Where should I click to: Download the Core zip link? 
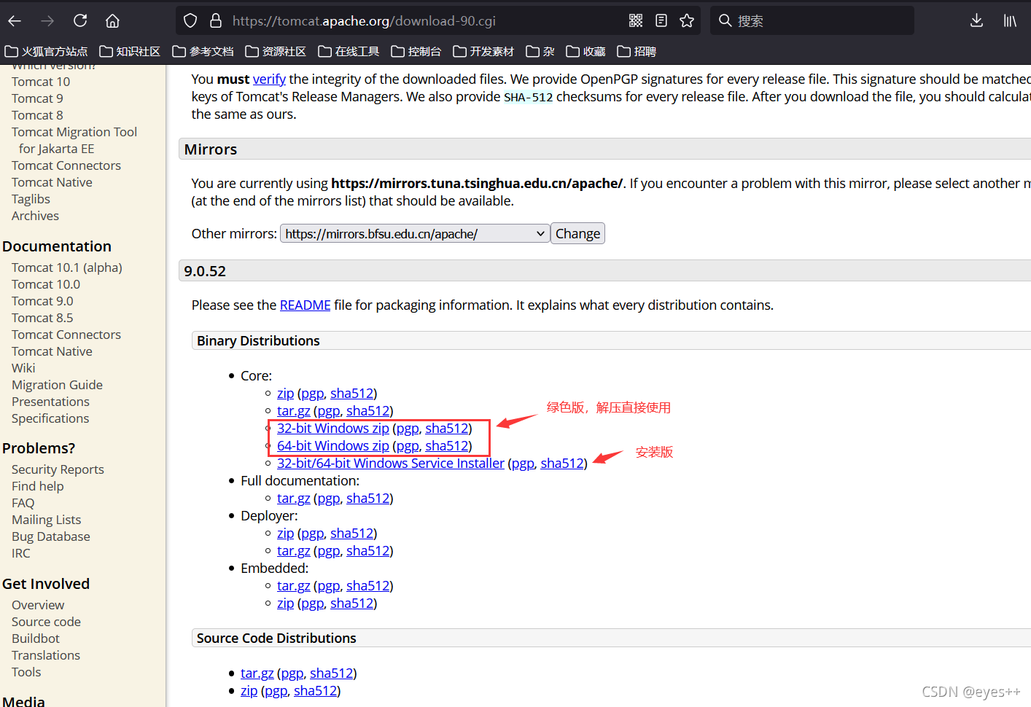(x=286, y=394)
